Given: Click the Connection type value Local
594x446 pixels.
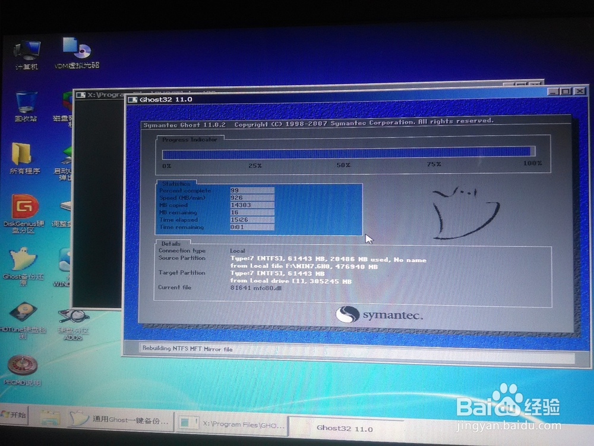Looking at the screenshot, I should click(x=238, y=251).
